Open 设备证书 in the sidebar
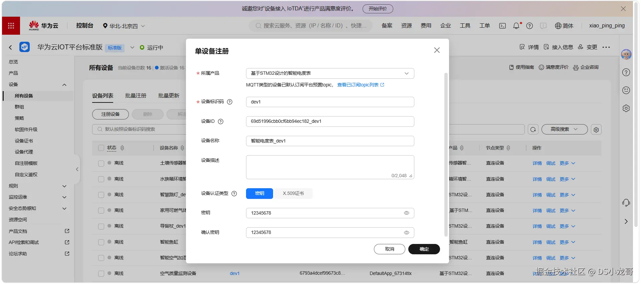The height and width of the screenshot is (284, 641). click(x=24, y=141)
